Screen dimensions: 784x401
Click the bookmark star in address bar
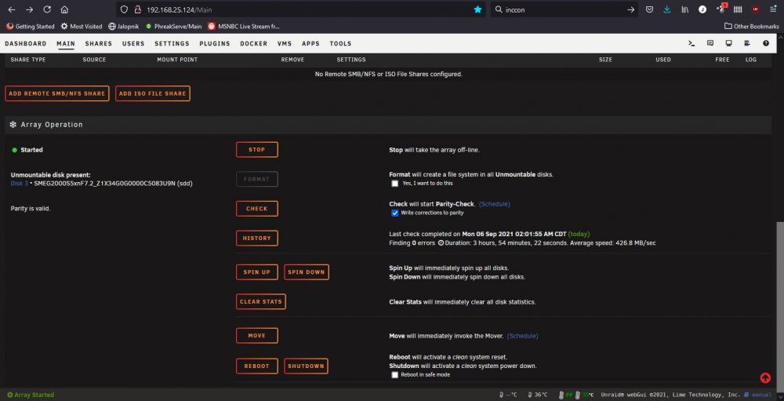tap(478, 9)
